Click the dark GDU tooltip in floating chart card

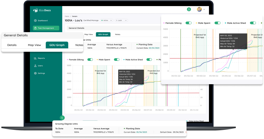(233, 41)
